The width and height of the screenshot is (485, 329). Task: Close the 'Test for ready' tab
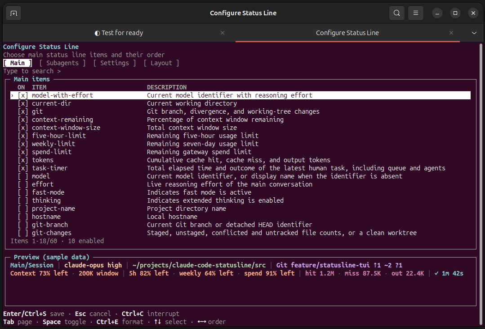pos(222,33)
